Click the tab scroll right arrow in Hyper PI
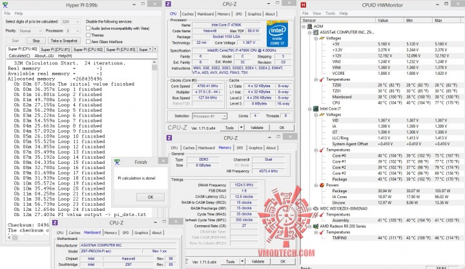 (155, 49)
